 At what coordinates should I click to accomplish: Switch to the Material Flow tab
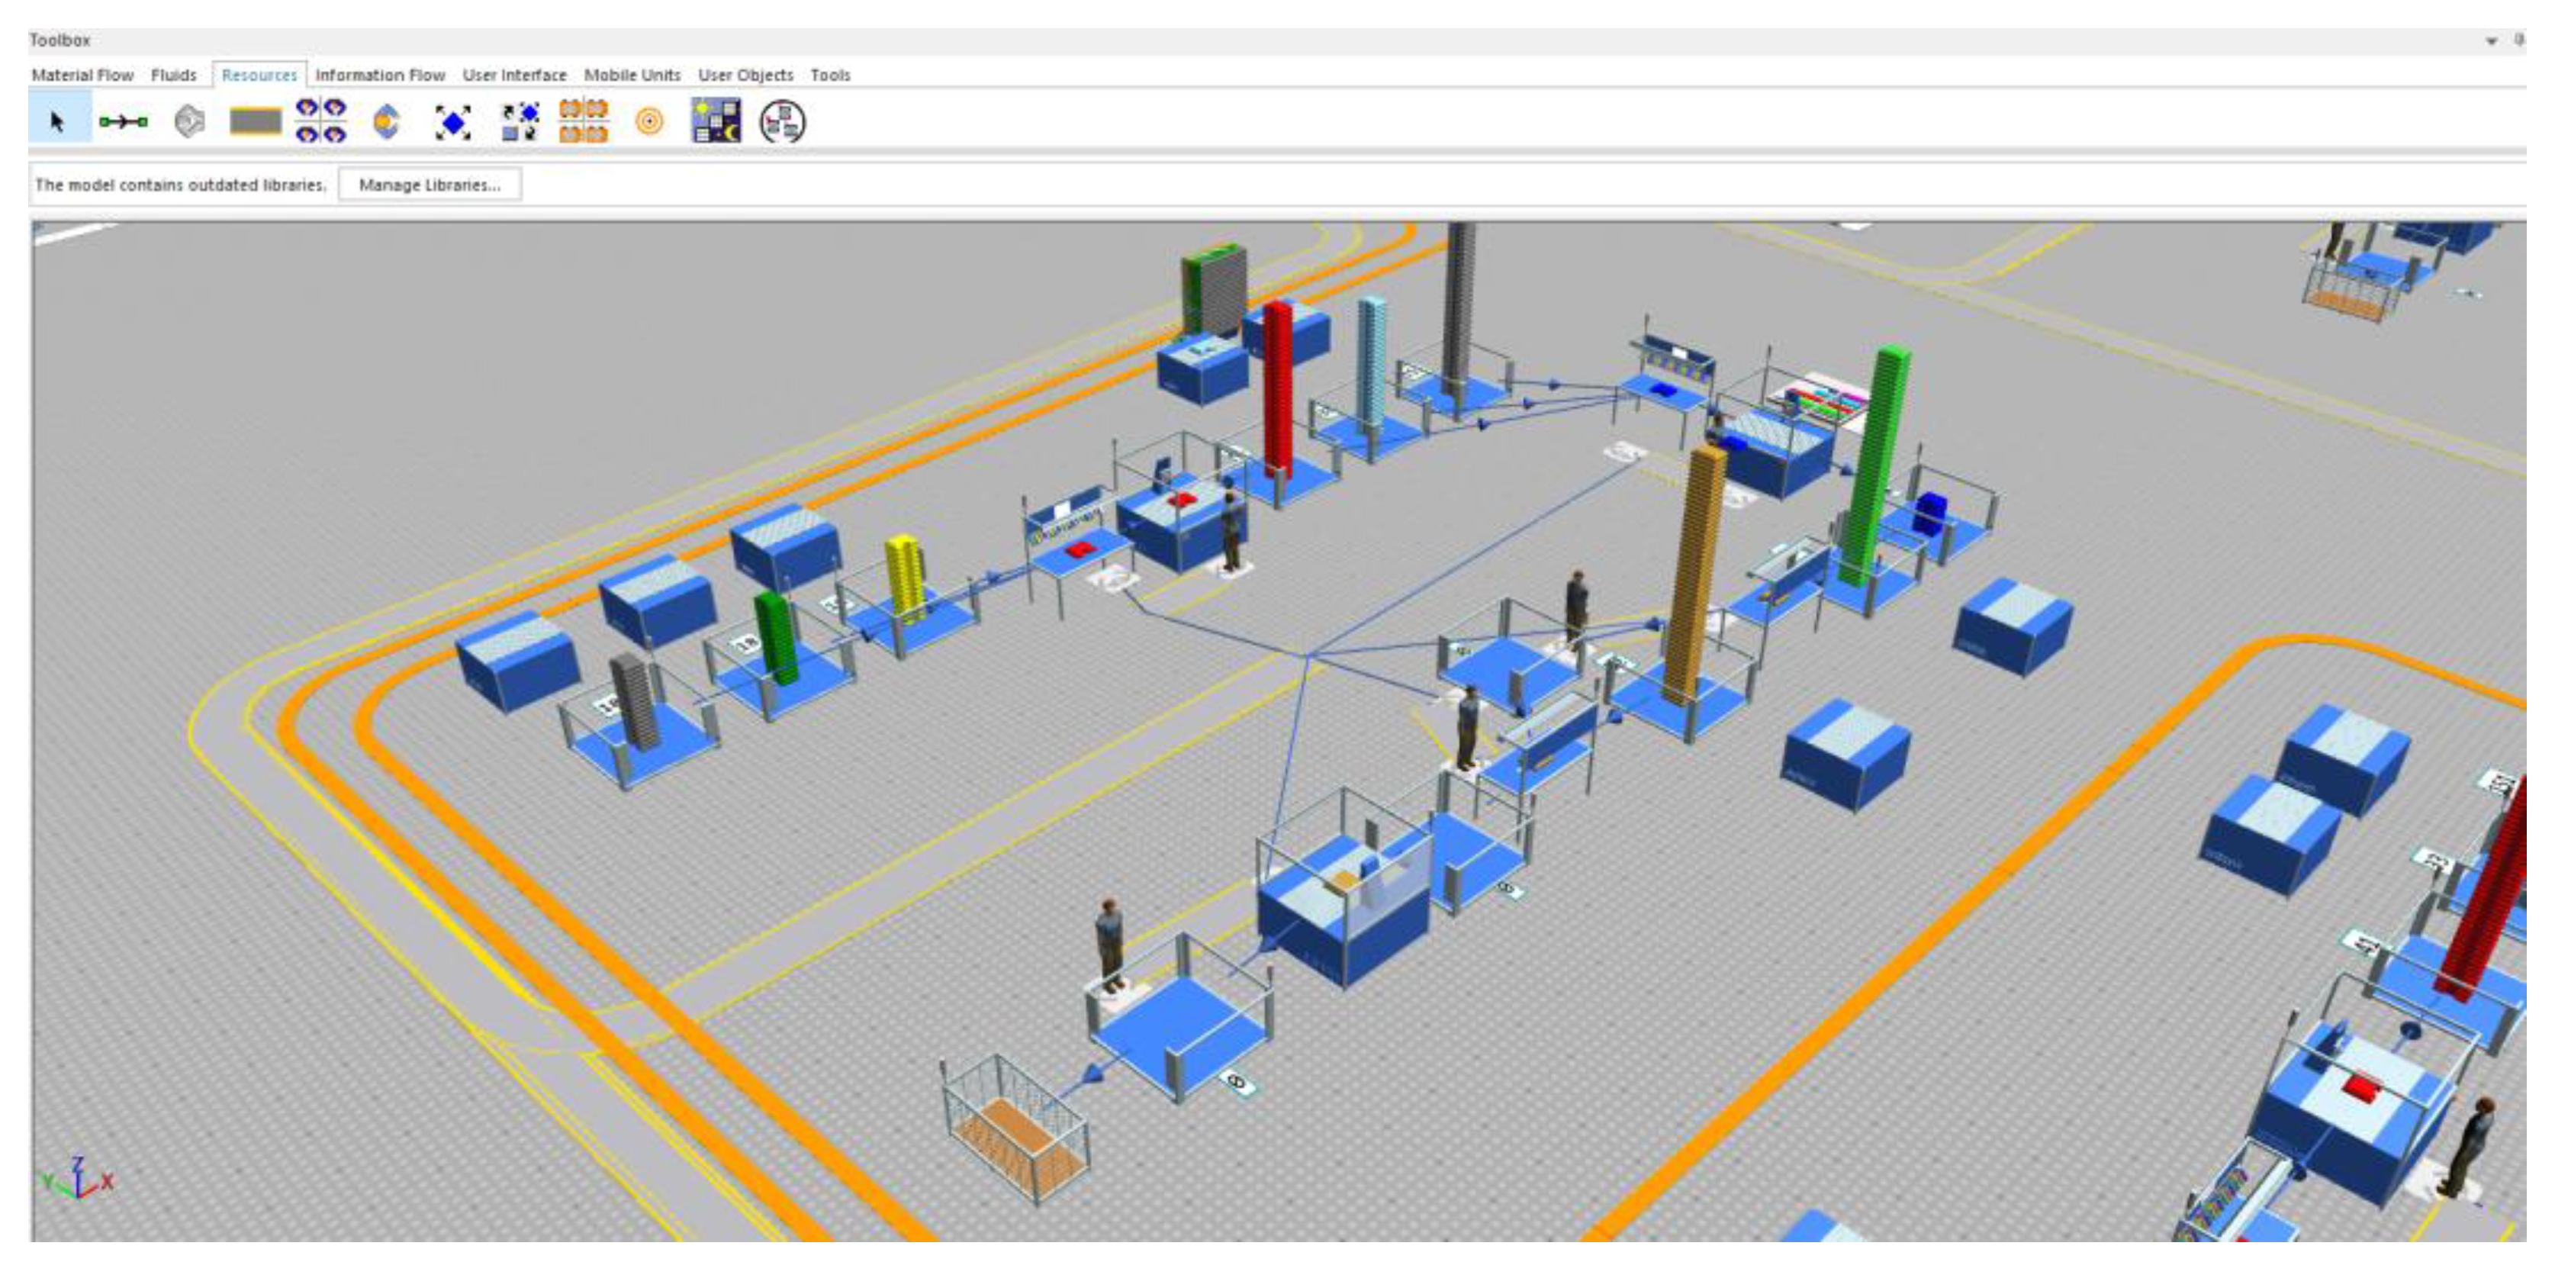[x=82, y=76]
